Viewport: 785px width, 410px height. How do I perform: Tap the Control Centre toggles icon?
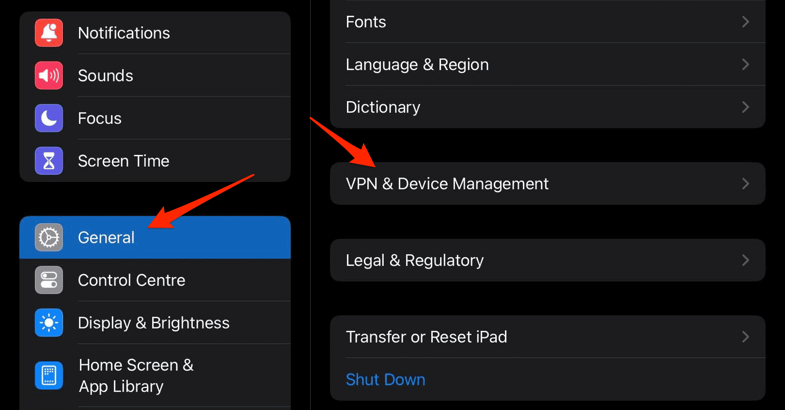pos(49,280)
